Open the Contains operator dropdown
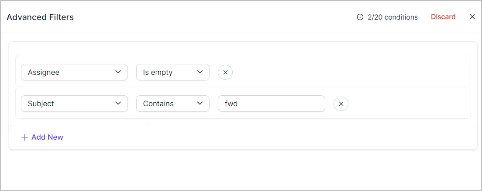This screenshot has width=482, height=191. pyautogui.click(x=173, y=104)
